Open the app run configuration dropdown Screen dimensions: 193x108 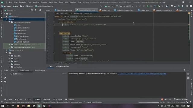pyautogui.click(x=109, y=6)
